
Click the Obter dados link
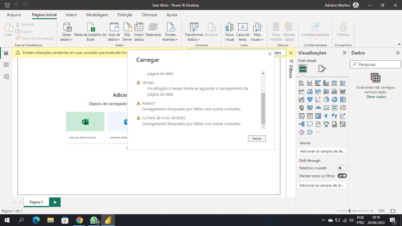tap(376, 97)
